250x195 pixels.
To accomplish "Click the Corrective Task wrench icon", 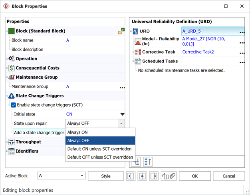I will pyautogui.click(x=137, y=52).
